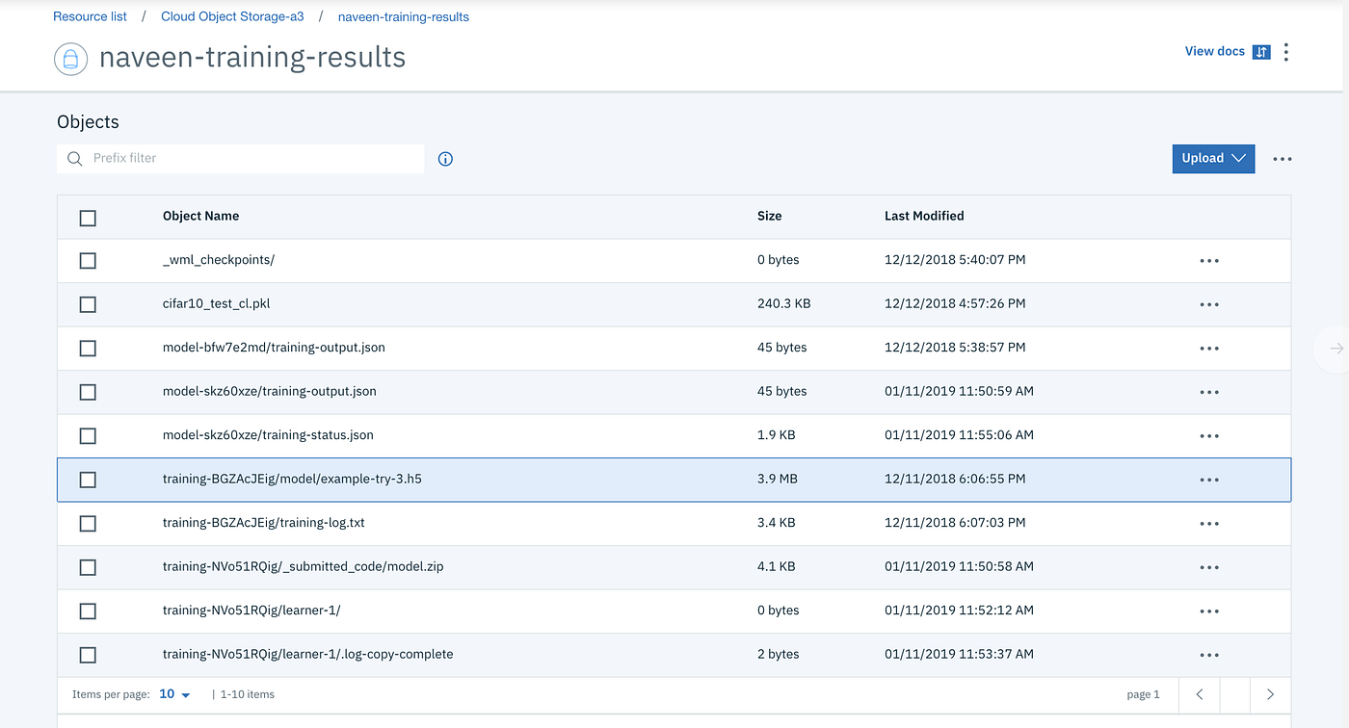This screenshot has height=728, width=1349.
Task: Open the overflow menu for training-BGZAcJEig/training-log.txt
Action: [1209, 523]
